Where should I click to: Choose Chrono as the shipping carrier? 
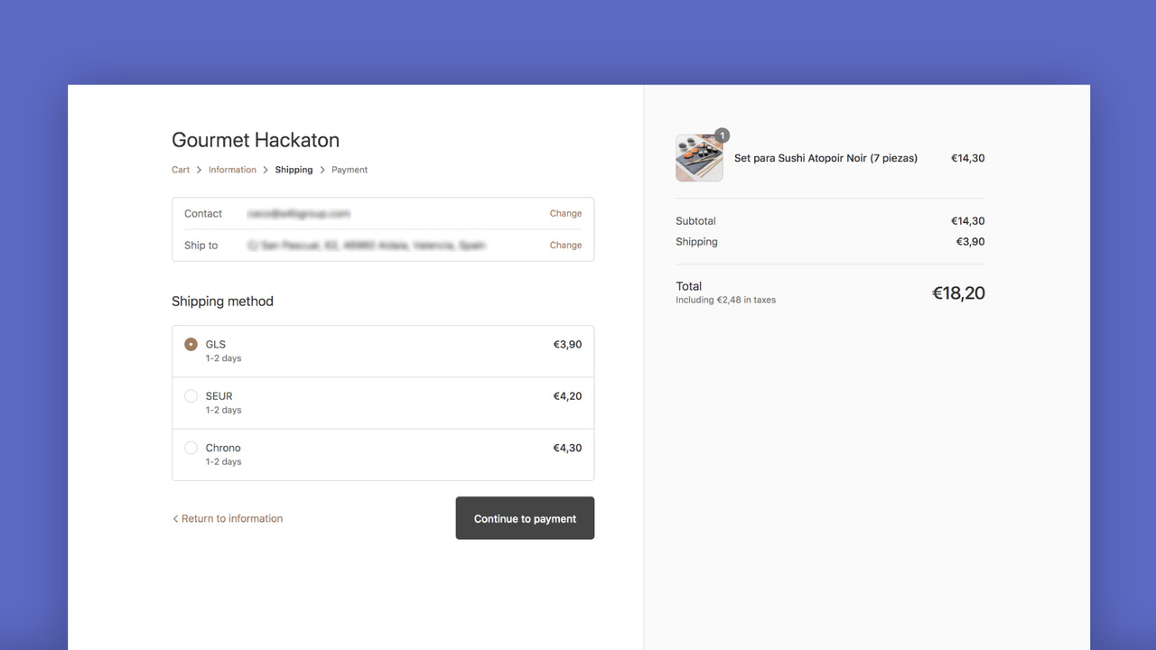pyautogui.click(x=191, y=447)
